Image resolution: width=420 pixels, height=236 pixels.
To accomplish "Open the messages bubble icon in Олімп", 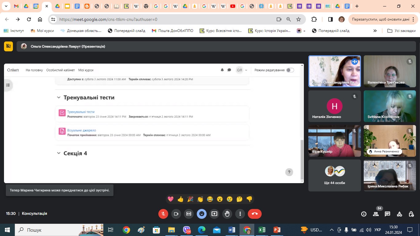I will tap(229, 70).
